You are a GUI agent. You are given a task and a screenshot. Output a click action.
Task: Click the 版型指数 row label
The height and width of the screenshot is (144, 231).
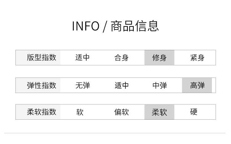tap(41, 58)
